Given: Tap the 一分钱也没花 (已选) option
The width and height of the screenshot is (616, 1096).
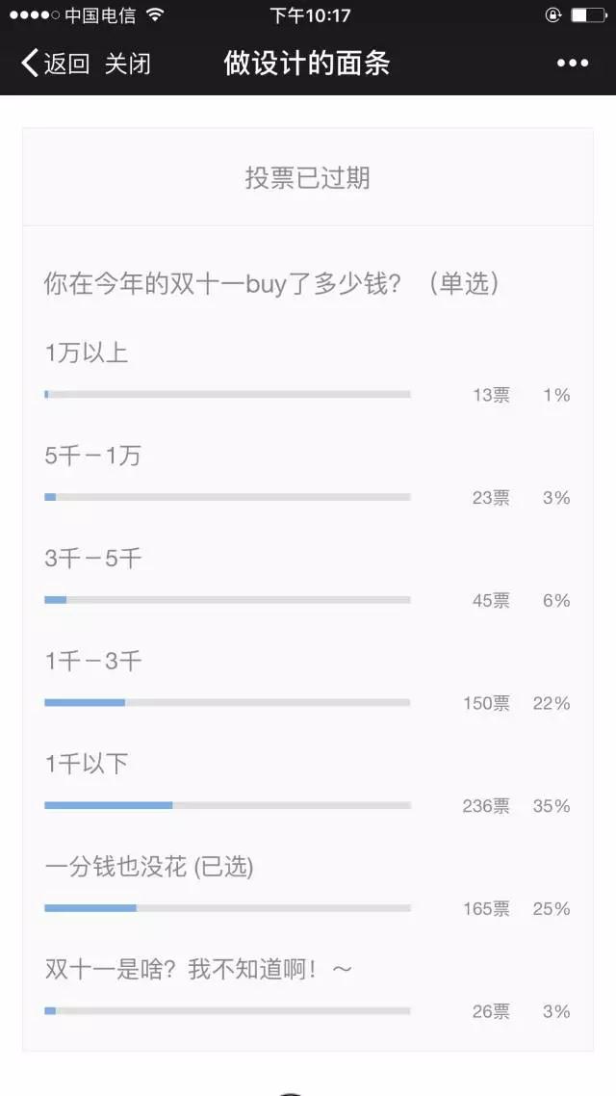Looking at the screenshot, I should (x=149, y=867).
